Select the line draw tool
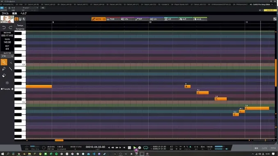278x156 pixels. pyautogui.click(x=11, y=69)
